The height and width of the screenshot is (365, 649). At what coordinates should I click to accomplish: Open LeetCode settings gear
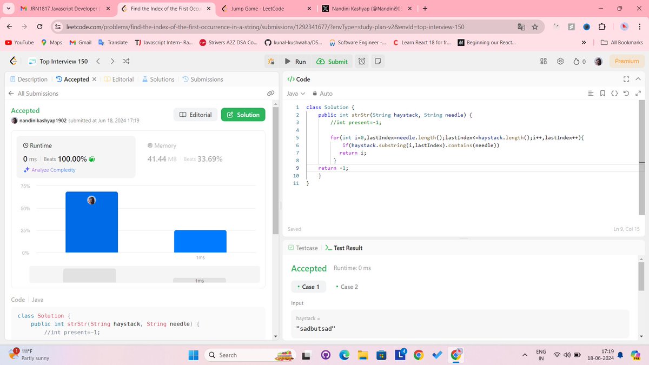pos(561,62)
